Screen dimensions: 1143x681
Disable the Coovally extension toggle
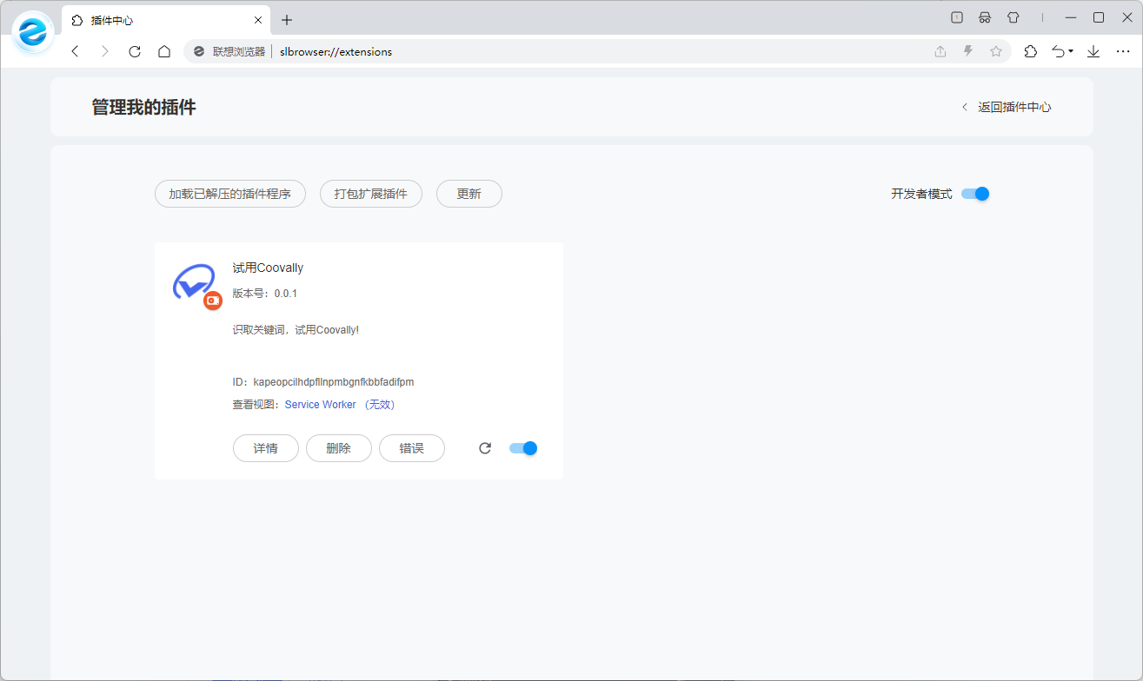pos(523,448)
